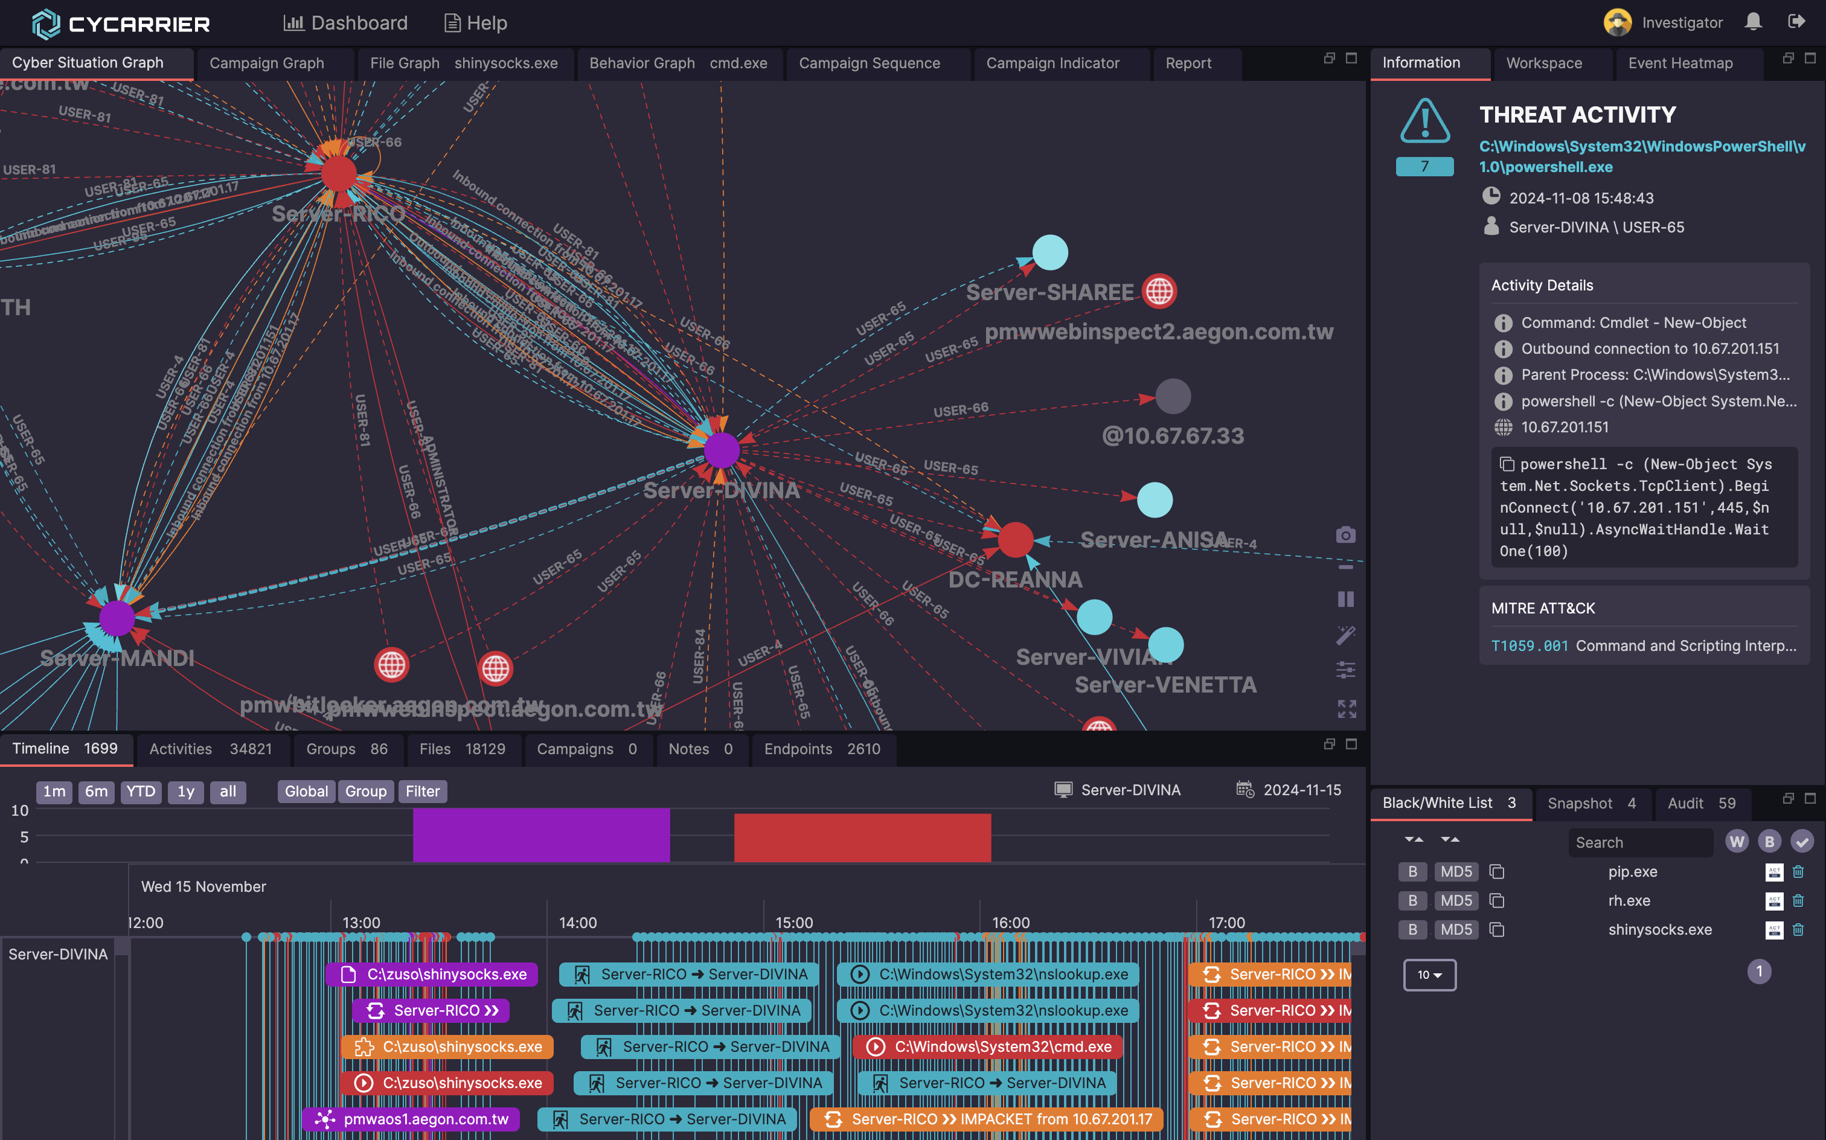Open MITRE technique T1059.001 link
The height and width of the screenshot is (1140, 1826).
coord(1531,646)
